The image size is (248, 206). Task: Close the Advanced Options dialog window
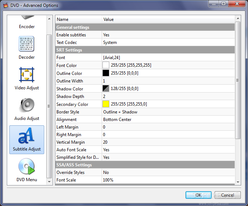click(x=237, y=4)
